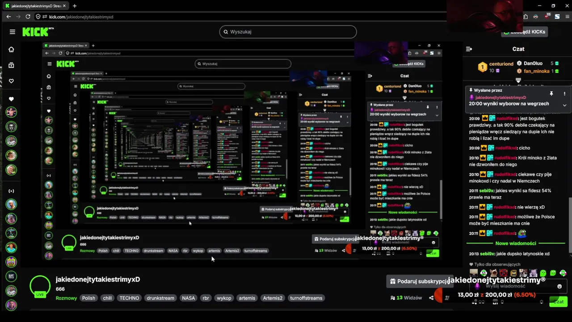Click the browser Back button
572x322 pixels.
8,17
